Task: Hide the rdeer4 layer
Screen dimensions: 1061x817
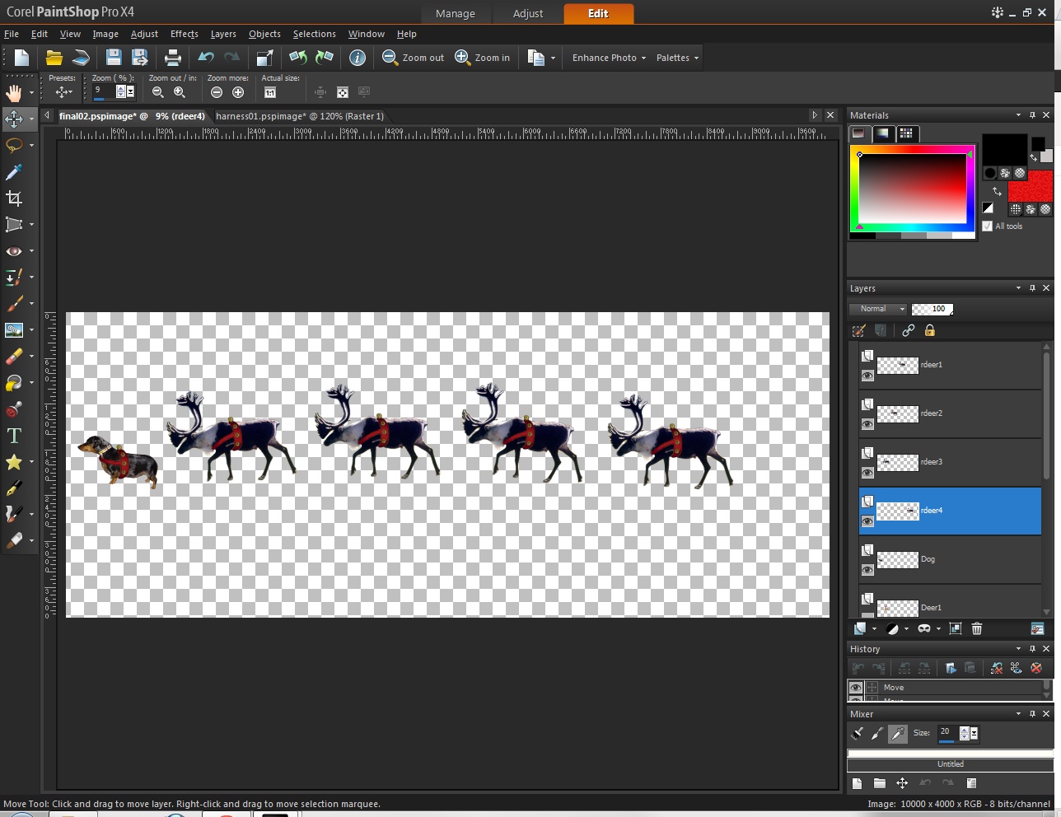Action: (x=867, y=521)
